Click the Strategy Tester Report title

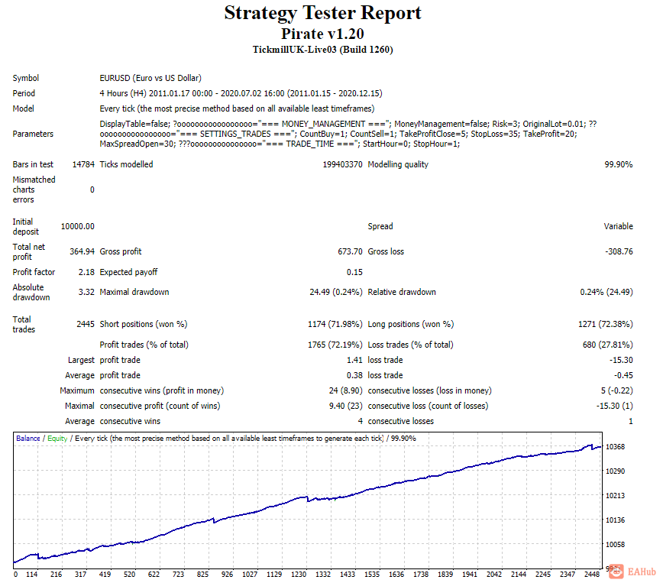[x=322, y=12]
